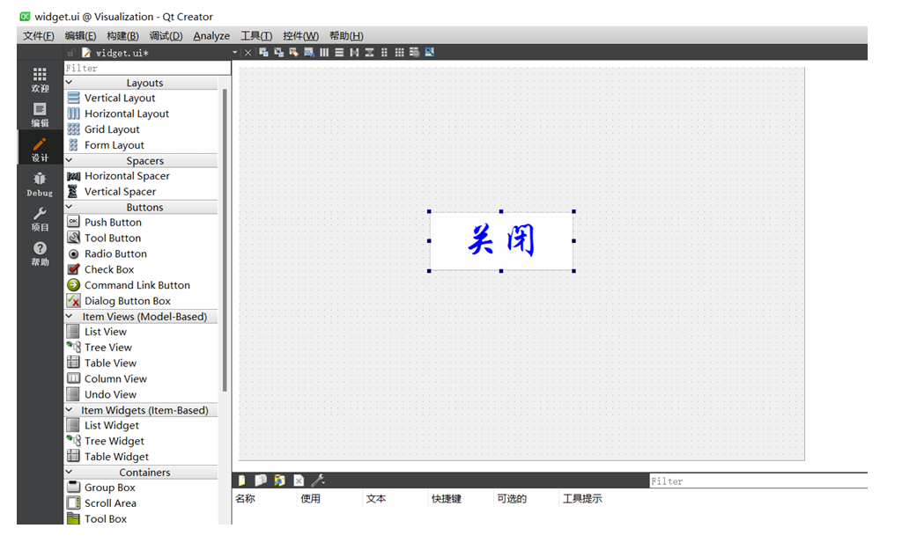Apply Lay Out in a Grid

pyautogui.click(x=399, y=52)
